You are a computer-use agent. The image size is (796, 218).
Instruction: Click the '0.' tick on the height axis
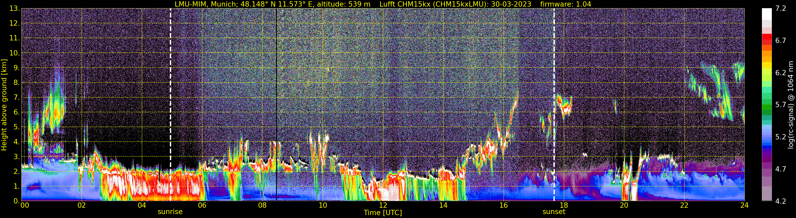tap(17, 201)
